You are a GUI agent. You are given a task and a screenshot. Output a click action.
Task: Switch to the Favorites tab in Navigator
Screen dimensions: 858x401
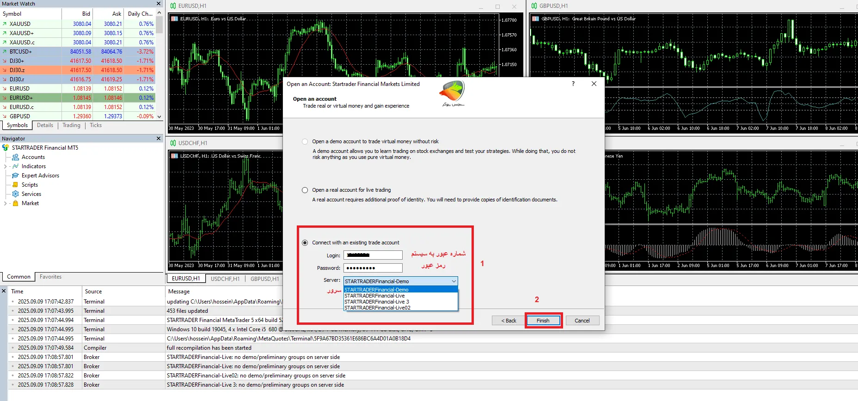(50, 277)
